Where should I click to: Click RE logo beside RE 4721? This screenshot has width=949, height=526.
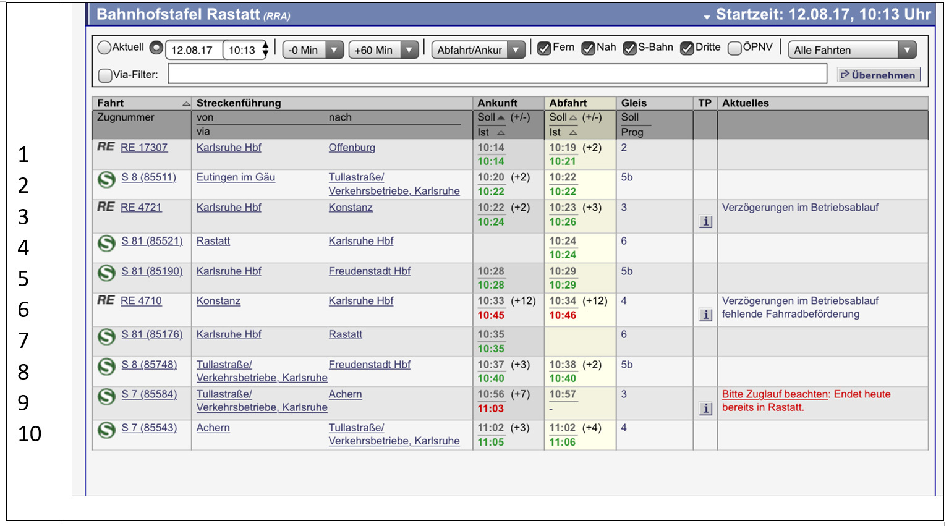pos(106,206)
